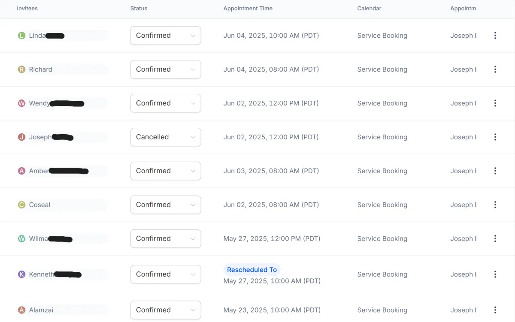Screen dimensions: 515x322
Task: Open the three-dot menu for Richard's appointment
Action: (x=495, y=69)
